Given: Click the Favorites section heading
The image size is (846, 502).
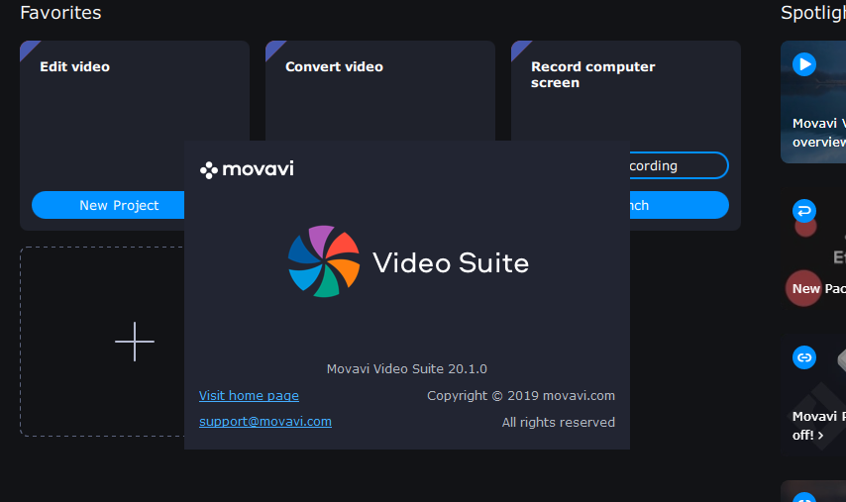Looking at the screenshot, I should coord(60,13).
